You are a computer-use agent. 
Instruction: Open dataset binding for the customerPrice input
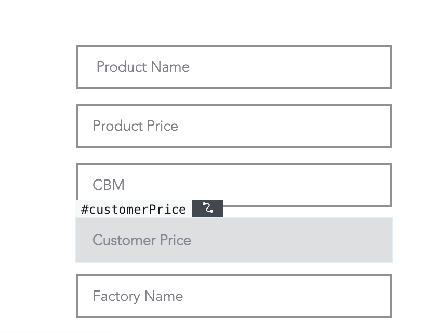tap(208, 209)
